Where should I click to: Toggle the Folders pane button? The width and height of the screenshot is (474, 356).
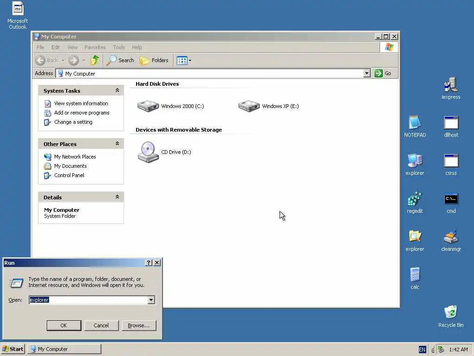coord(154,60)
